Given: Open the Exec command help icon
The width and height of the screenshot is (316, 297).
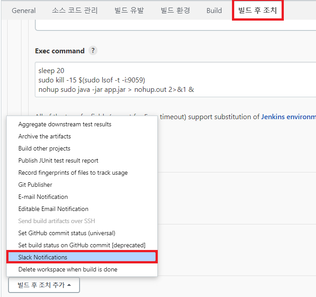Looking at the screenshot, I should coord(93,51).
